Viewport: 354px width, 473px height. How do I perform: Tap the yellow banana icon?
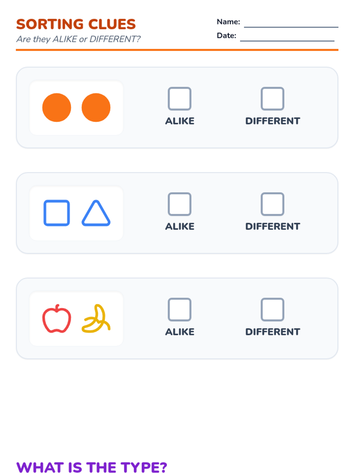(96, 318)
